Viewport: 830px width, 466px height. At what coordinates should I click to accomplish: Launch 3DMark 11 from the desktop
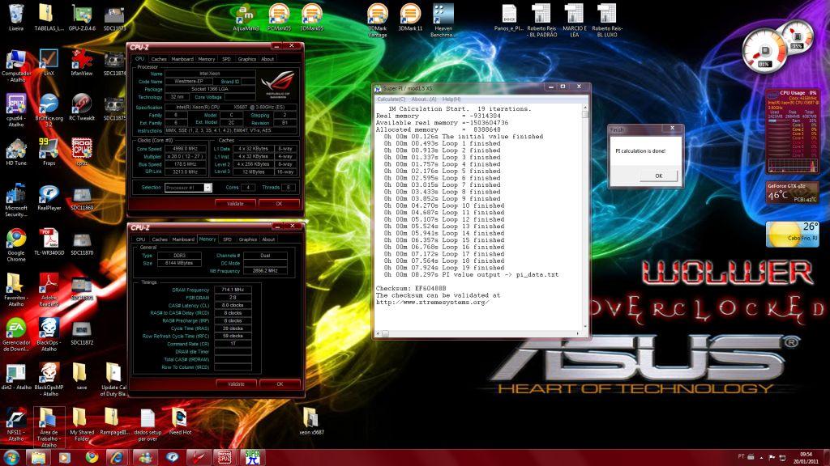(x=410, y=18)
